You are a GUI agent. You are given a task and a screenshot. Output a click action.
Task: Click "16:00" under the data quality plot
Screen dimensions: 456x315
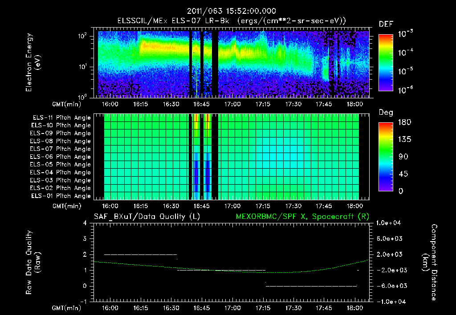click(110, 308)
